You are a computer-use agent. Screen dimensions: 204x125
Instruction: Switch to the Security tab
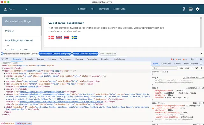click(x=105, y=59)
